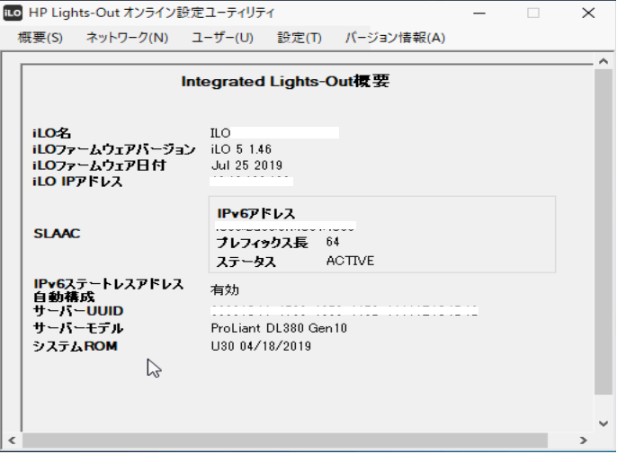Click the サーバーモデル label

tap(78, 328)
